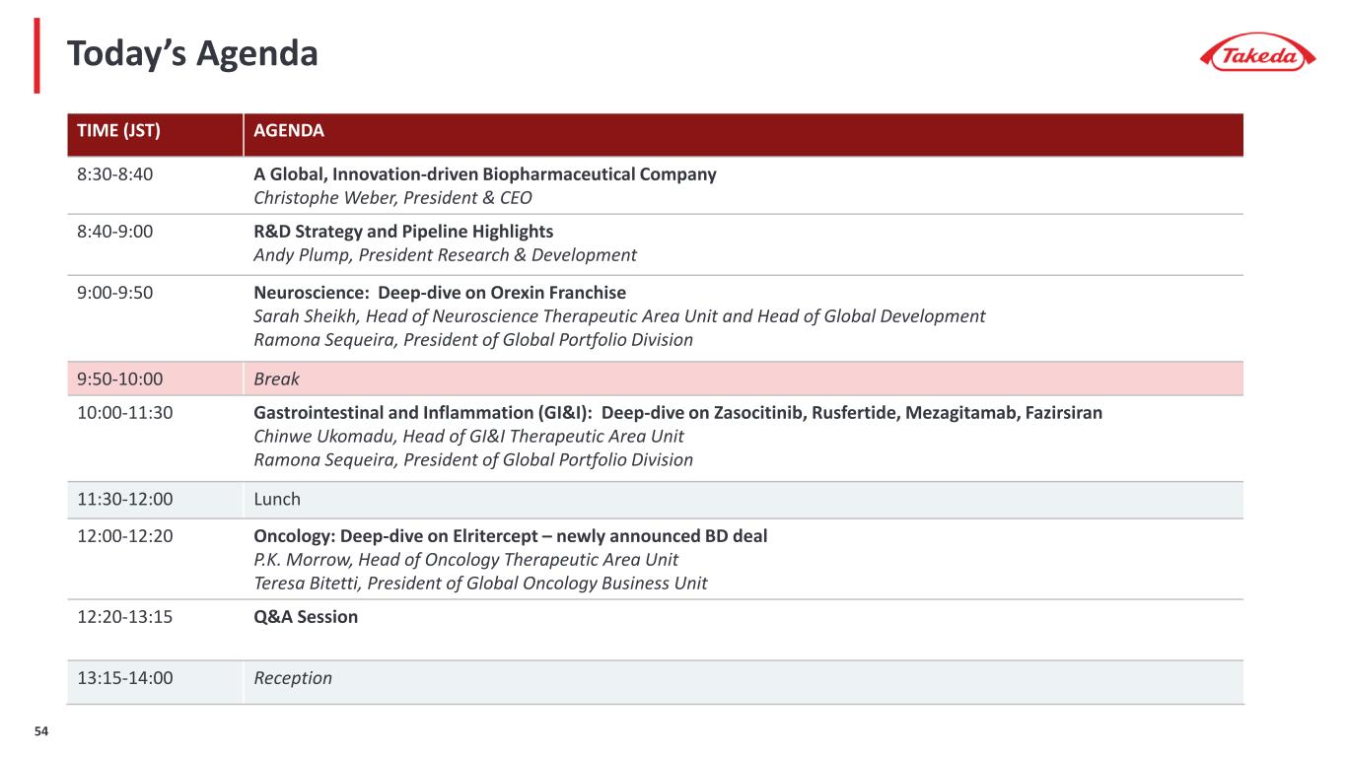The height and width of the screenshot is (757, 1346).
Task: Select the 8:30-8:40 time slot
Action: pyautogui.click(x=114, y=174)
